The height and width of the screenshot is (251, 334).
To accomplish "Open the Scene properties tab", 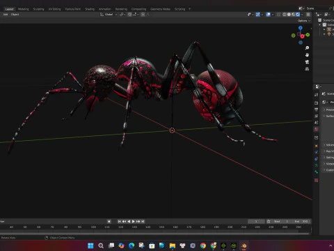I will click(x=316, y=123).
